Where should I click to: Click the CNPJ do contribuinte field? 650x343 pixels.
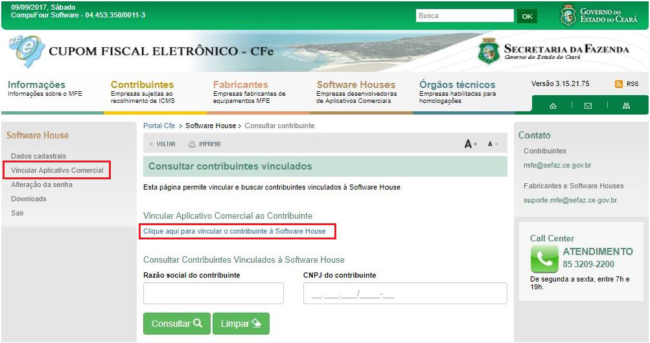point(404,293)
